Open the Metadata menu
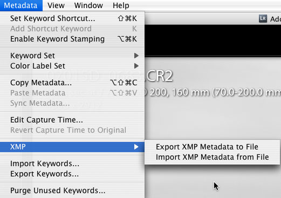 click(21, 5)
